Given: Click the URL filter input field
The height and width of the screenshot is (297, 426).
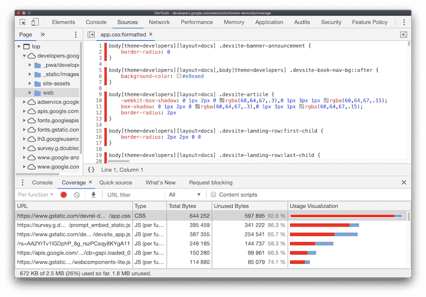Looking at the screenshot, I should pyautogui.click(x=133, y=195).
